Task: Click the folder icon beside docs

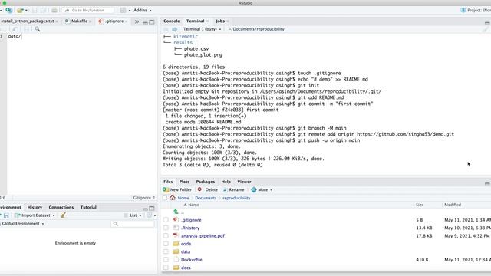Action: [x=176, y=268]
